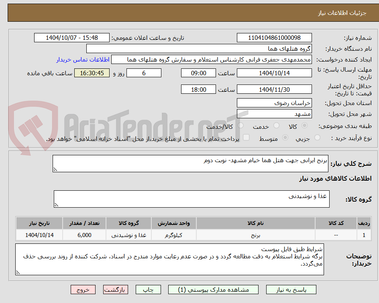Image resolution: width=379 pixels, height=303 pixels.
Task: Click the buyer name گروه هتلهای هما field
Action: [199, 49]
